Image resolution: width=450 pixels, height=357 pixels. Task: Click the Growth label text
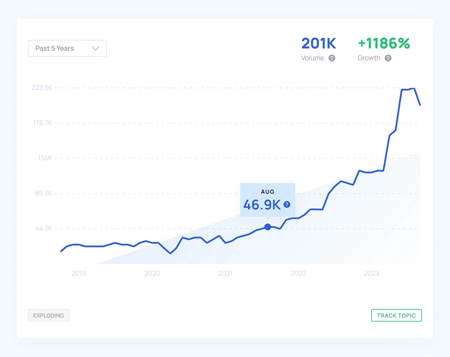click(x=369, y=58)
